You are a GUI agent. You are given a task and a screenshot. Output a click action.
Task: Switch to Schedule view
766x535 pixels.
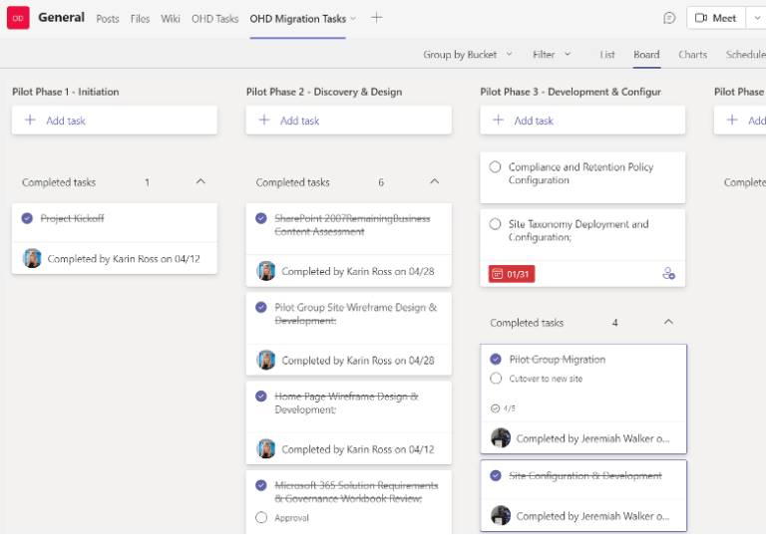(x=745, y=54)
